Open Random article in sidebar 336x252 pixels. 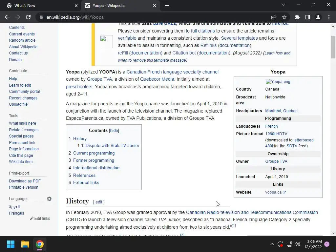click(x=22, y=40)
